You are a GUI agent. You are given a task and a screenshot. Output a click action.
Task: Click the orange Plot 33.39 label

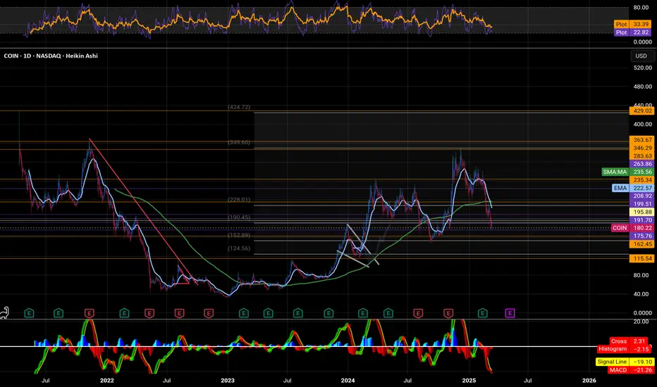pyautogui.click(x=634, y=24)
